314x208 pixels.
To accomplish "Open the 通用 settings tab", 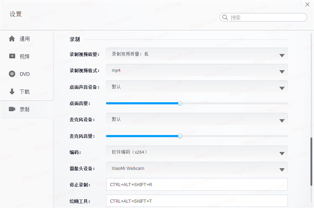I will tap(27, 39).
